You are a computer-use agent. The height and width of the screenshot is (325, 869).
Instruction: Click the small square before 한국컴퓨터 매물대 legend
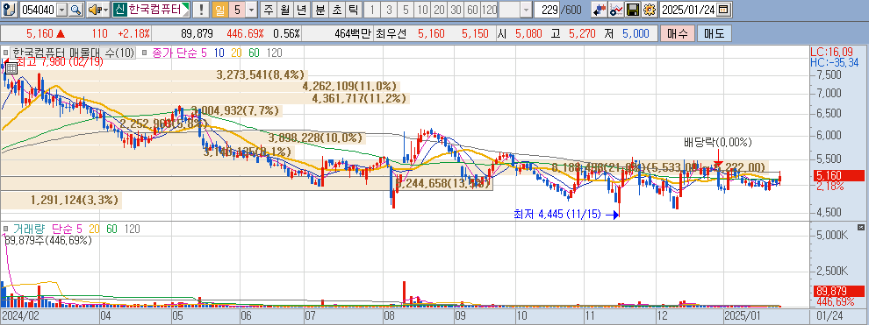5,53
